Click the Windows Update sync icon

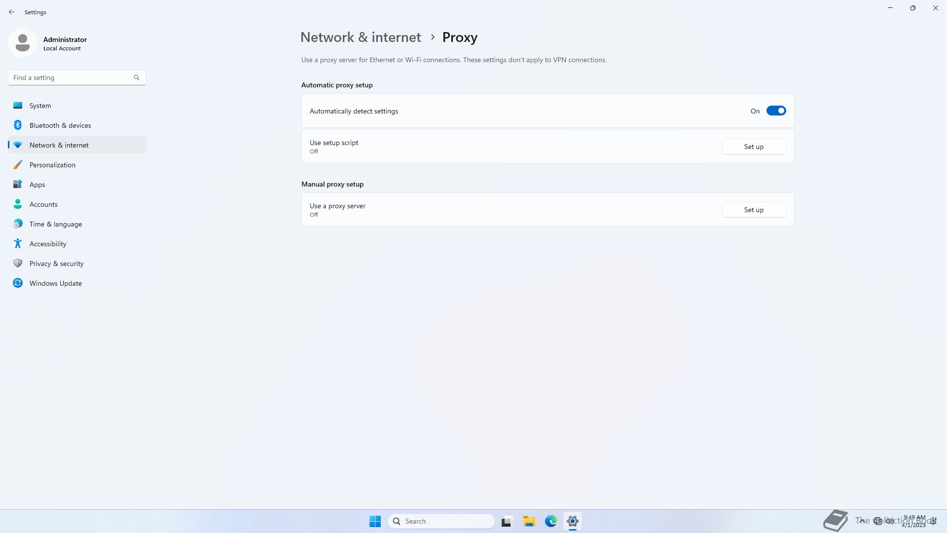[x=18, y=283]
